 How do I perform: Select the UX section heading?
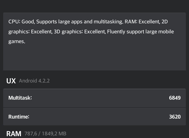pyautogui.click(x=11, y=81)
